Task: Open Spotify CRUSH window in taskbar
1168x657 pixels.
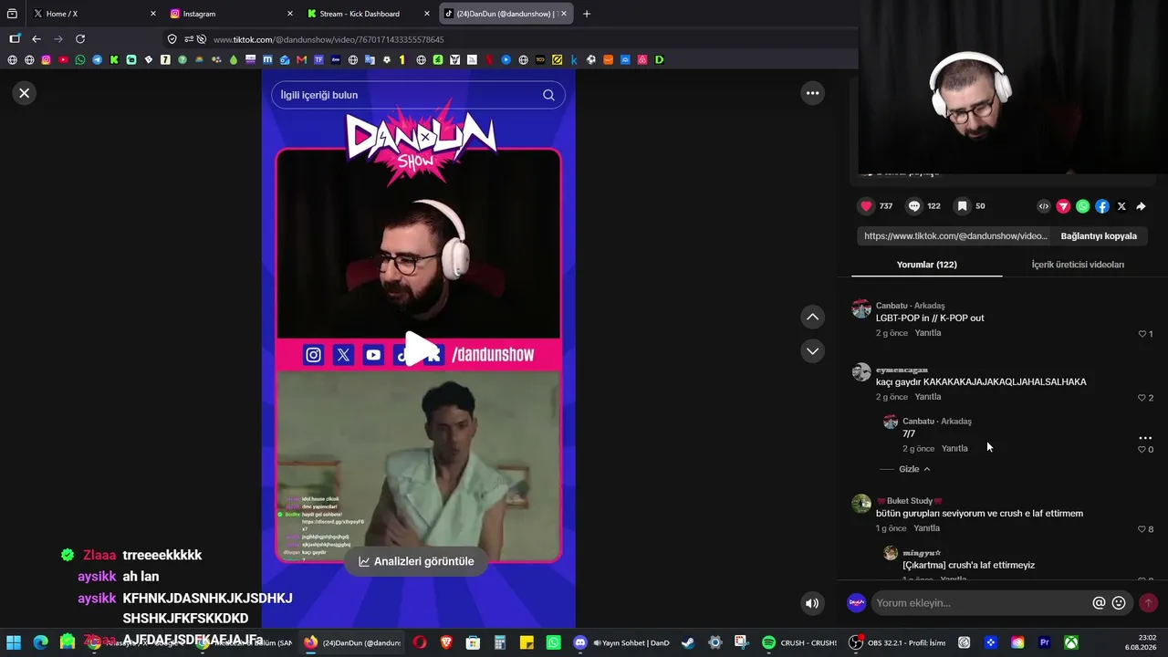Action: click(800, 642)
